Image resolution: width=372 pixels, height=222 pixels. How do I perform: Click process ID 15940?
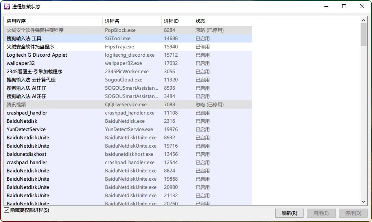click(171, 47)
